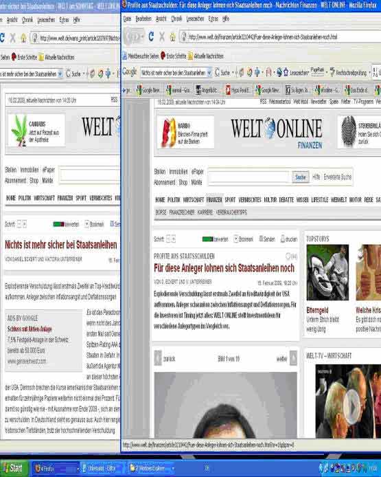The width and height of the screenshot is (381, 477).
Task: Click the Erste Schritte bookmark in front window
Action: tap(173, 56)
